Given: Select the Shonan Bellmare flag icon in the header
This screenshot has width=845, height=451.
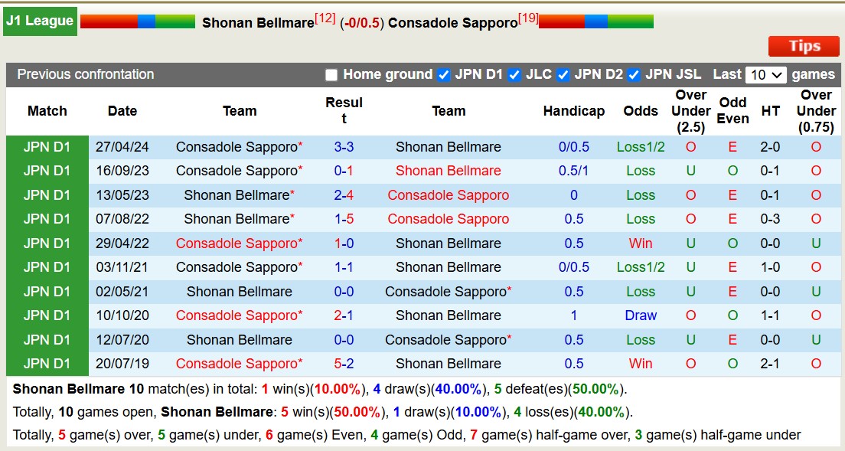Looking at the screenshot, I should coord(136,21).
